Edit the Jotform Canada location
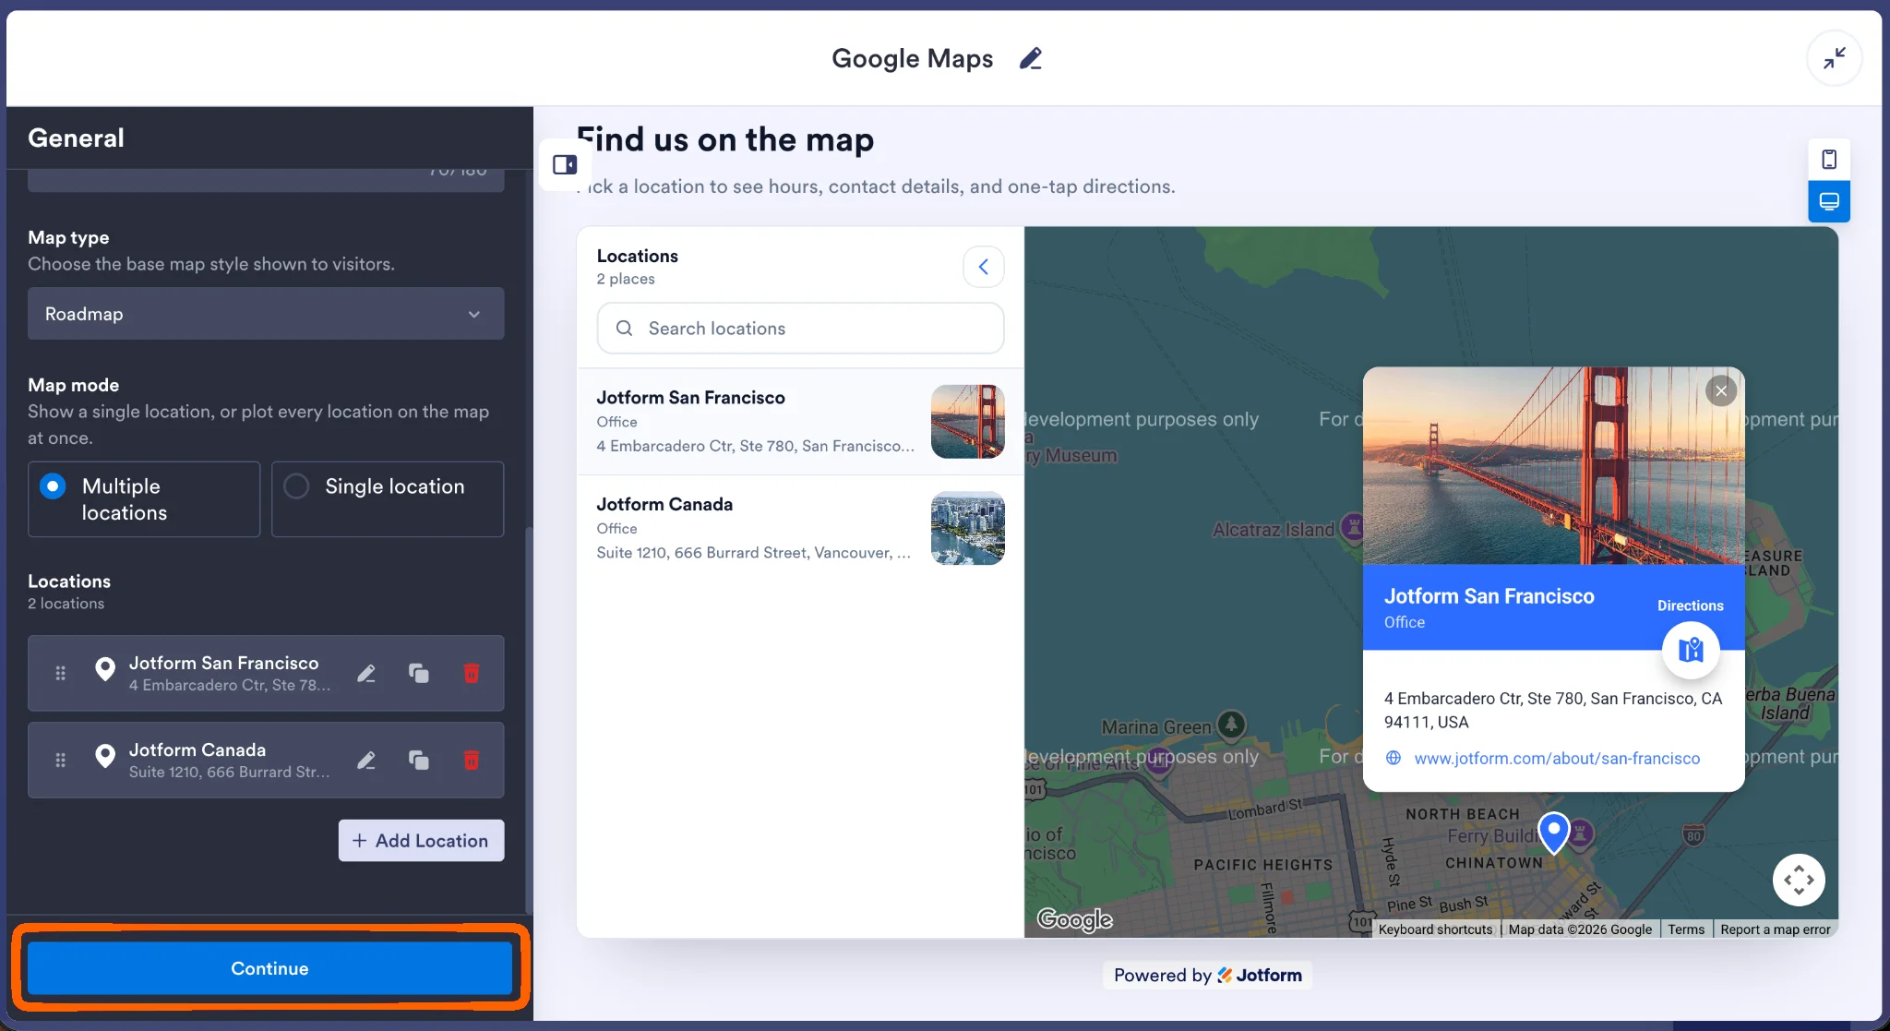1890x1031 pixels. pyautogui.click(x=366, y=760)
